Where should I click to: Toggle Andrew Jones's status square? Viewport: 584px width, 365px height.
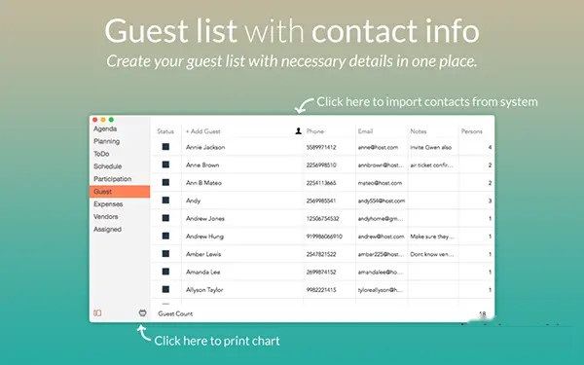165,218
